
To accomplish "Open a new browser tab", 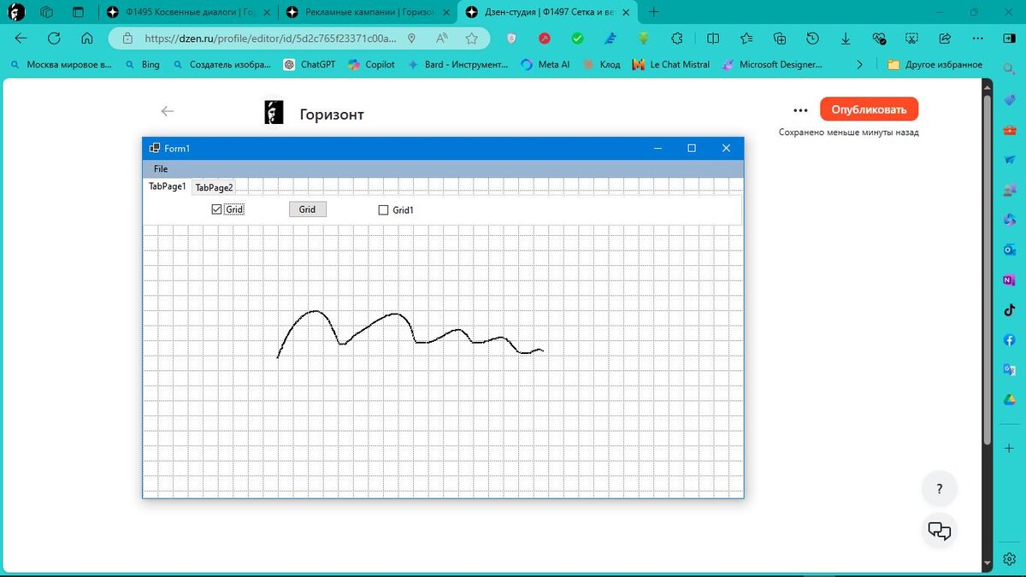I will [x=655, y=12].
